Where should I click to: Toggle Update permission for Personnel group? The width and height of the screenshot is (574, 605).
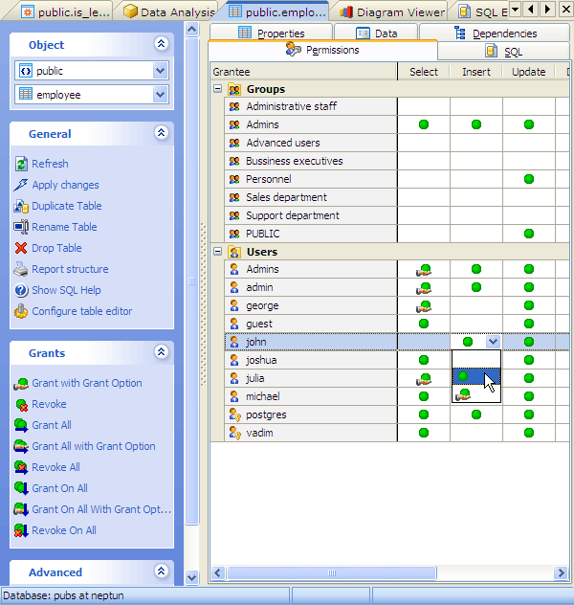pyautogui.click(x=529, y=179)
